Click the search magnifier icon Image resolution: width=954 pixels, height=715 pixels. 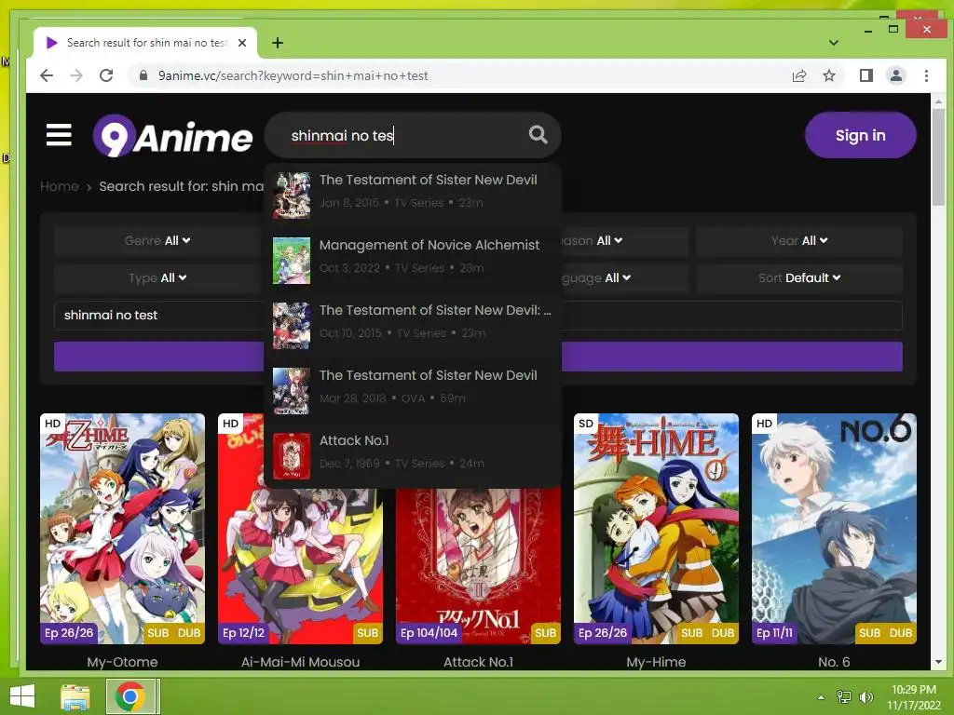[538, 134]
